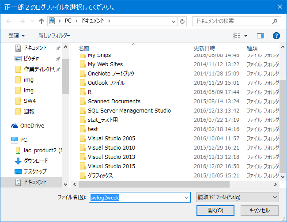Click the キャンセル button

click(x=260, y=211)
